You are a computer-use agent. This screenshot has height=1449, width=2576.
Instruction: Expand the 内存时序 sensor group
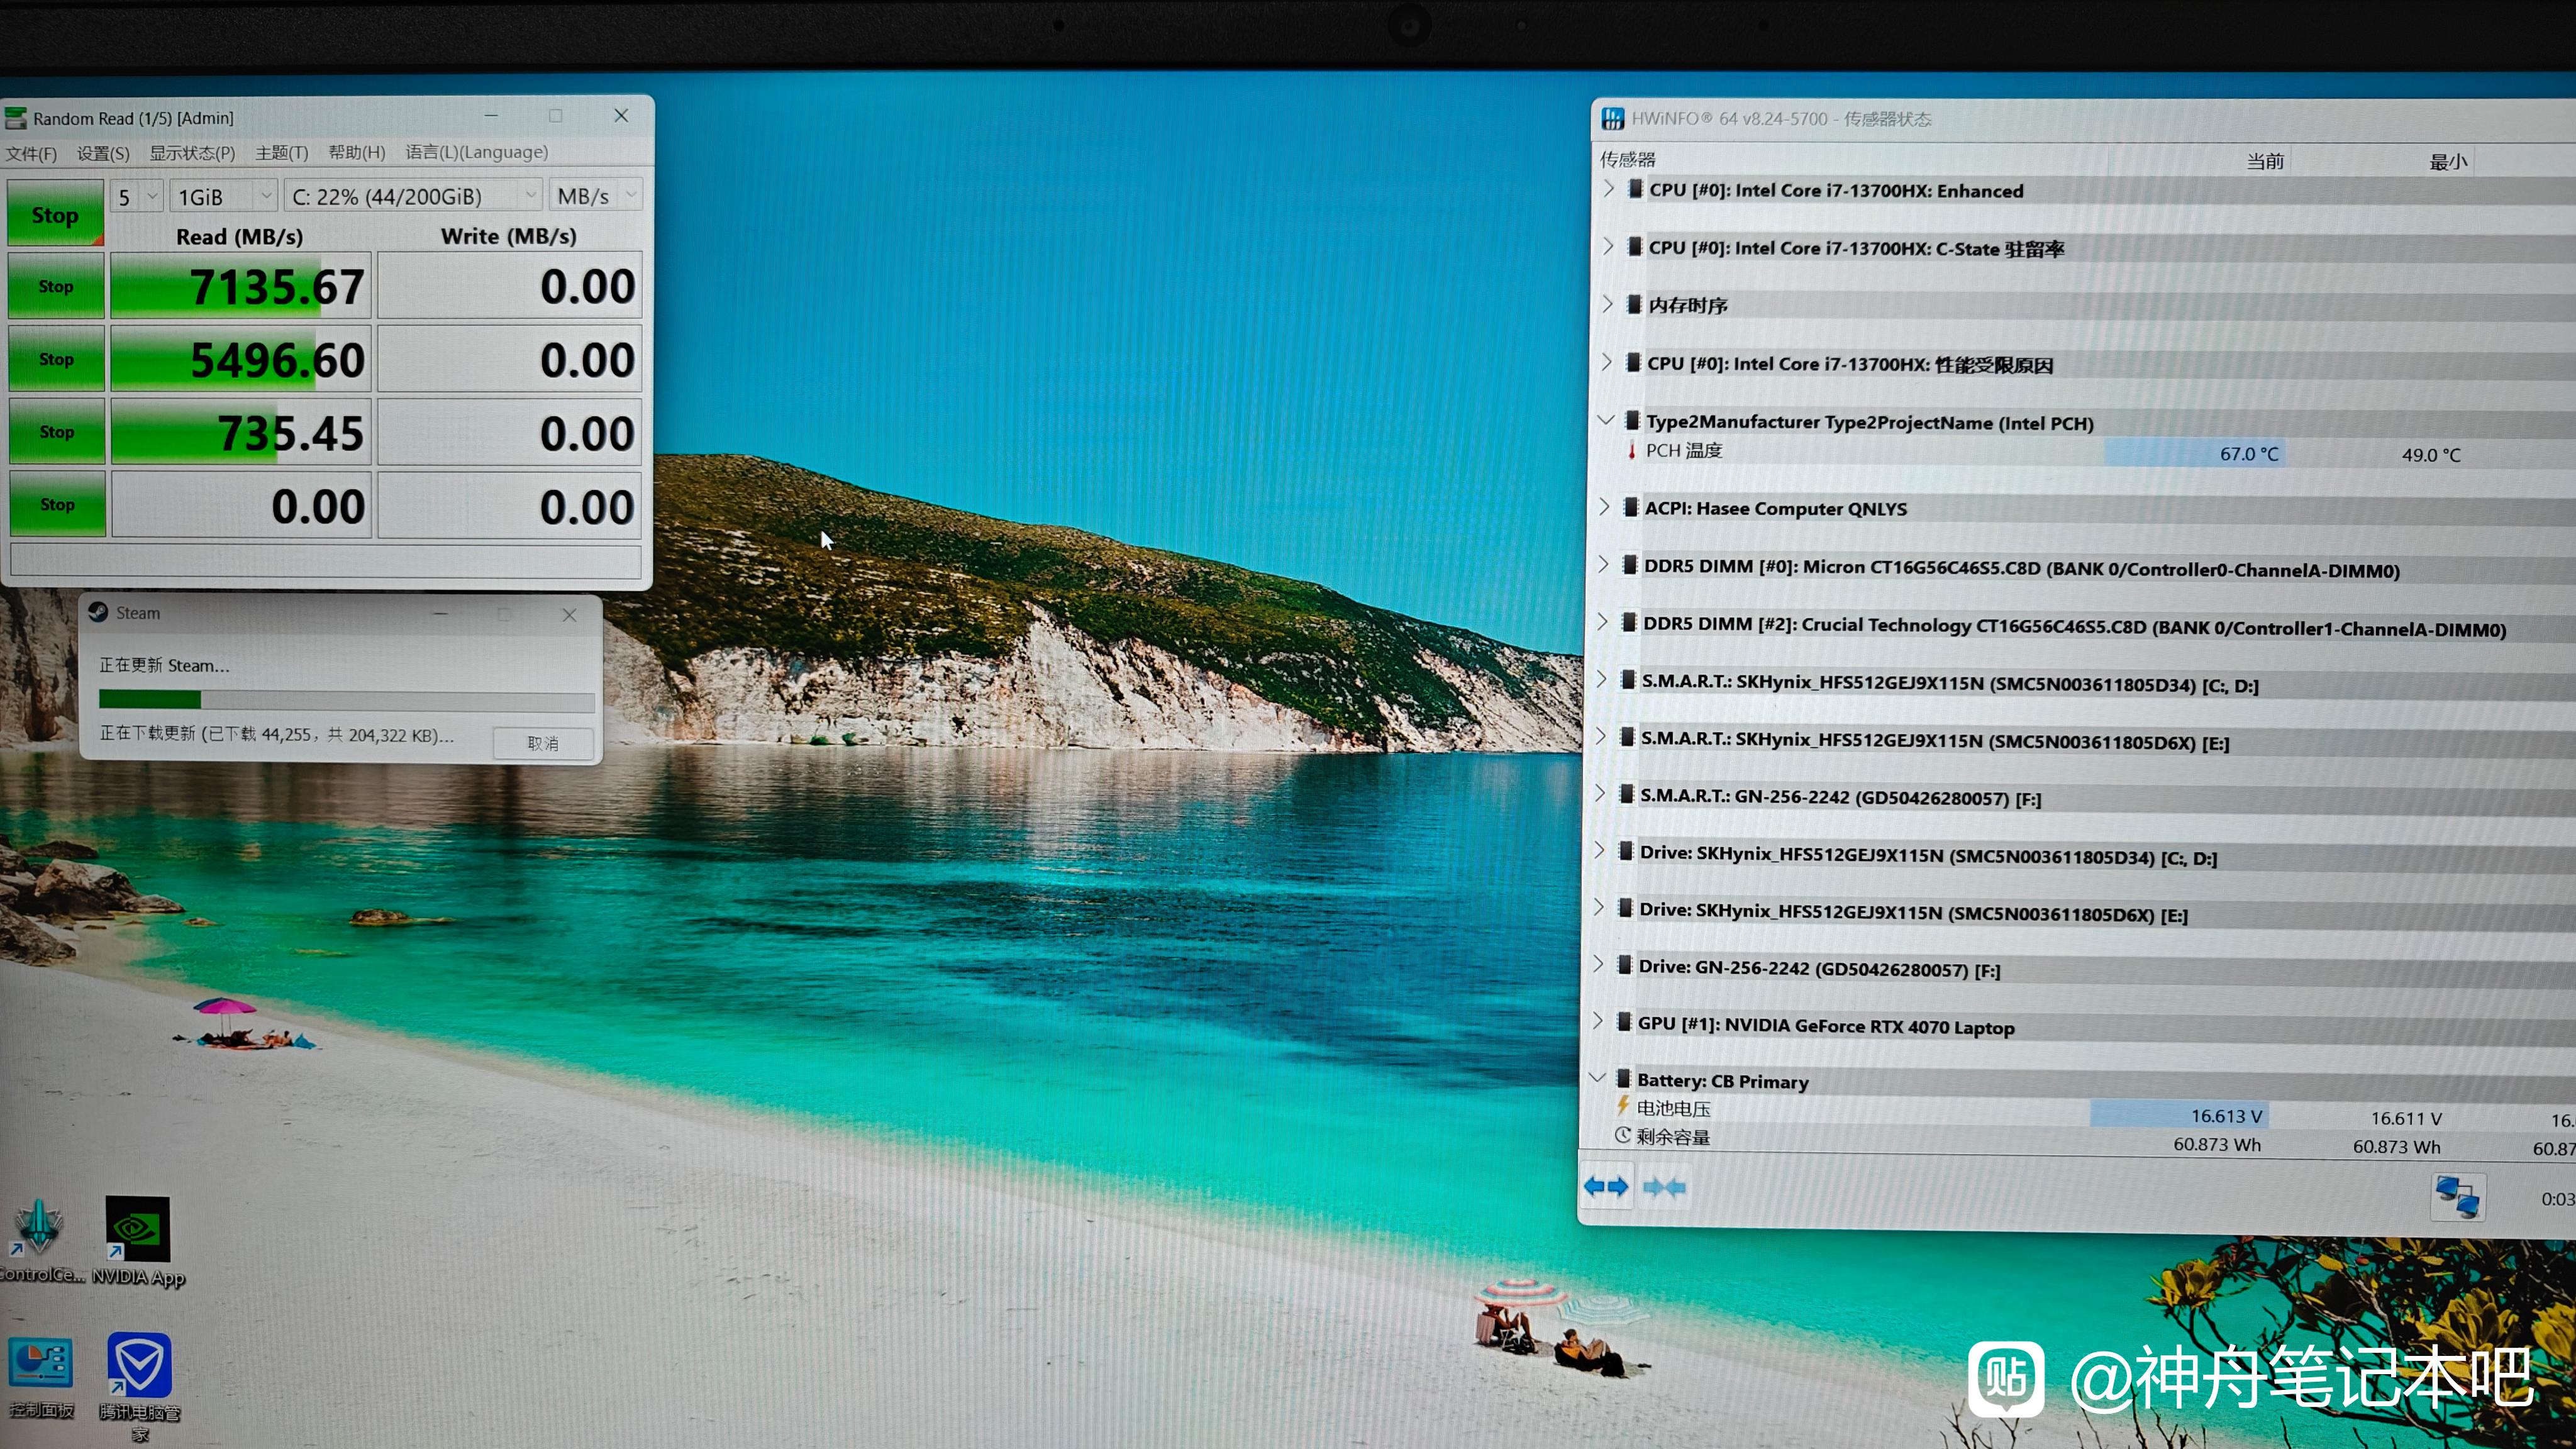(x=1607, y=304)
